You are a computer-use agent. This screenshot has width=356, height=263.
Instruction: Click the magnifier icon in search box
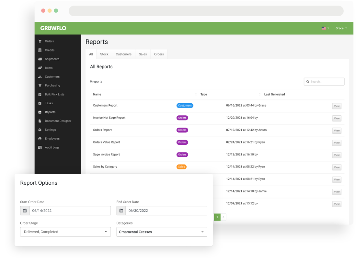pos(308,82)
